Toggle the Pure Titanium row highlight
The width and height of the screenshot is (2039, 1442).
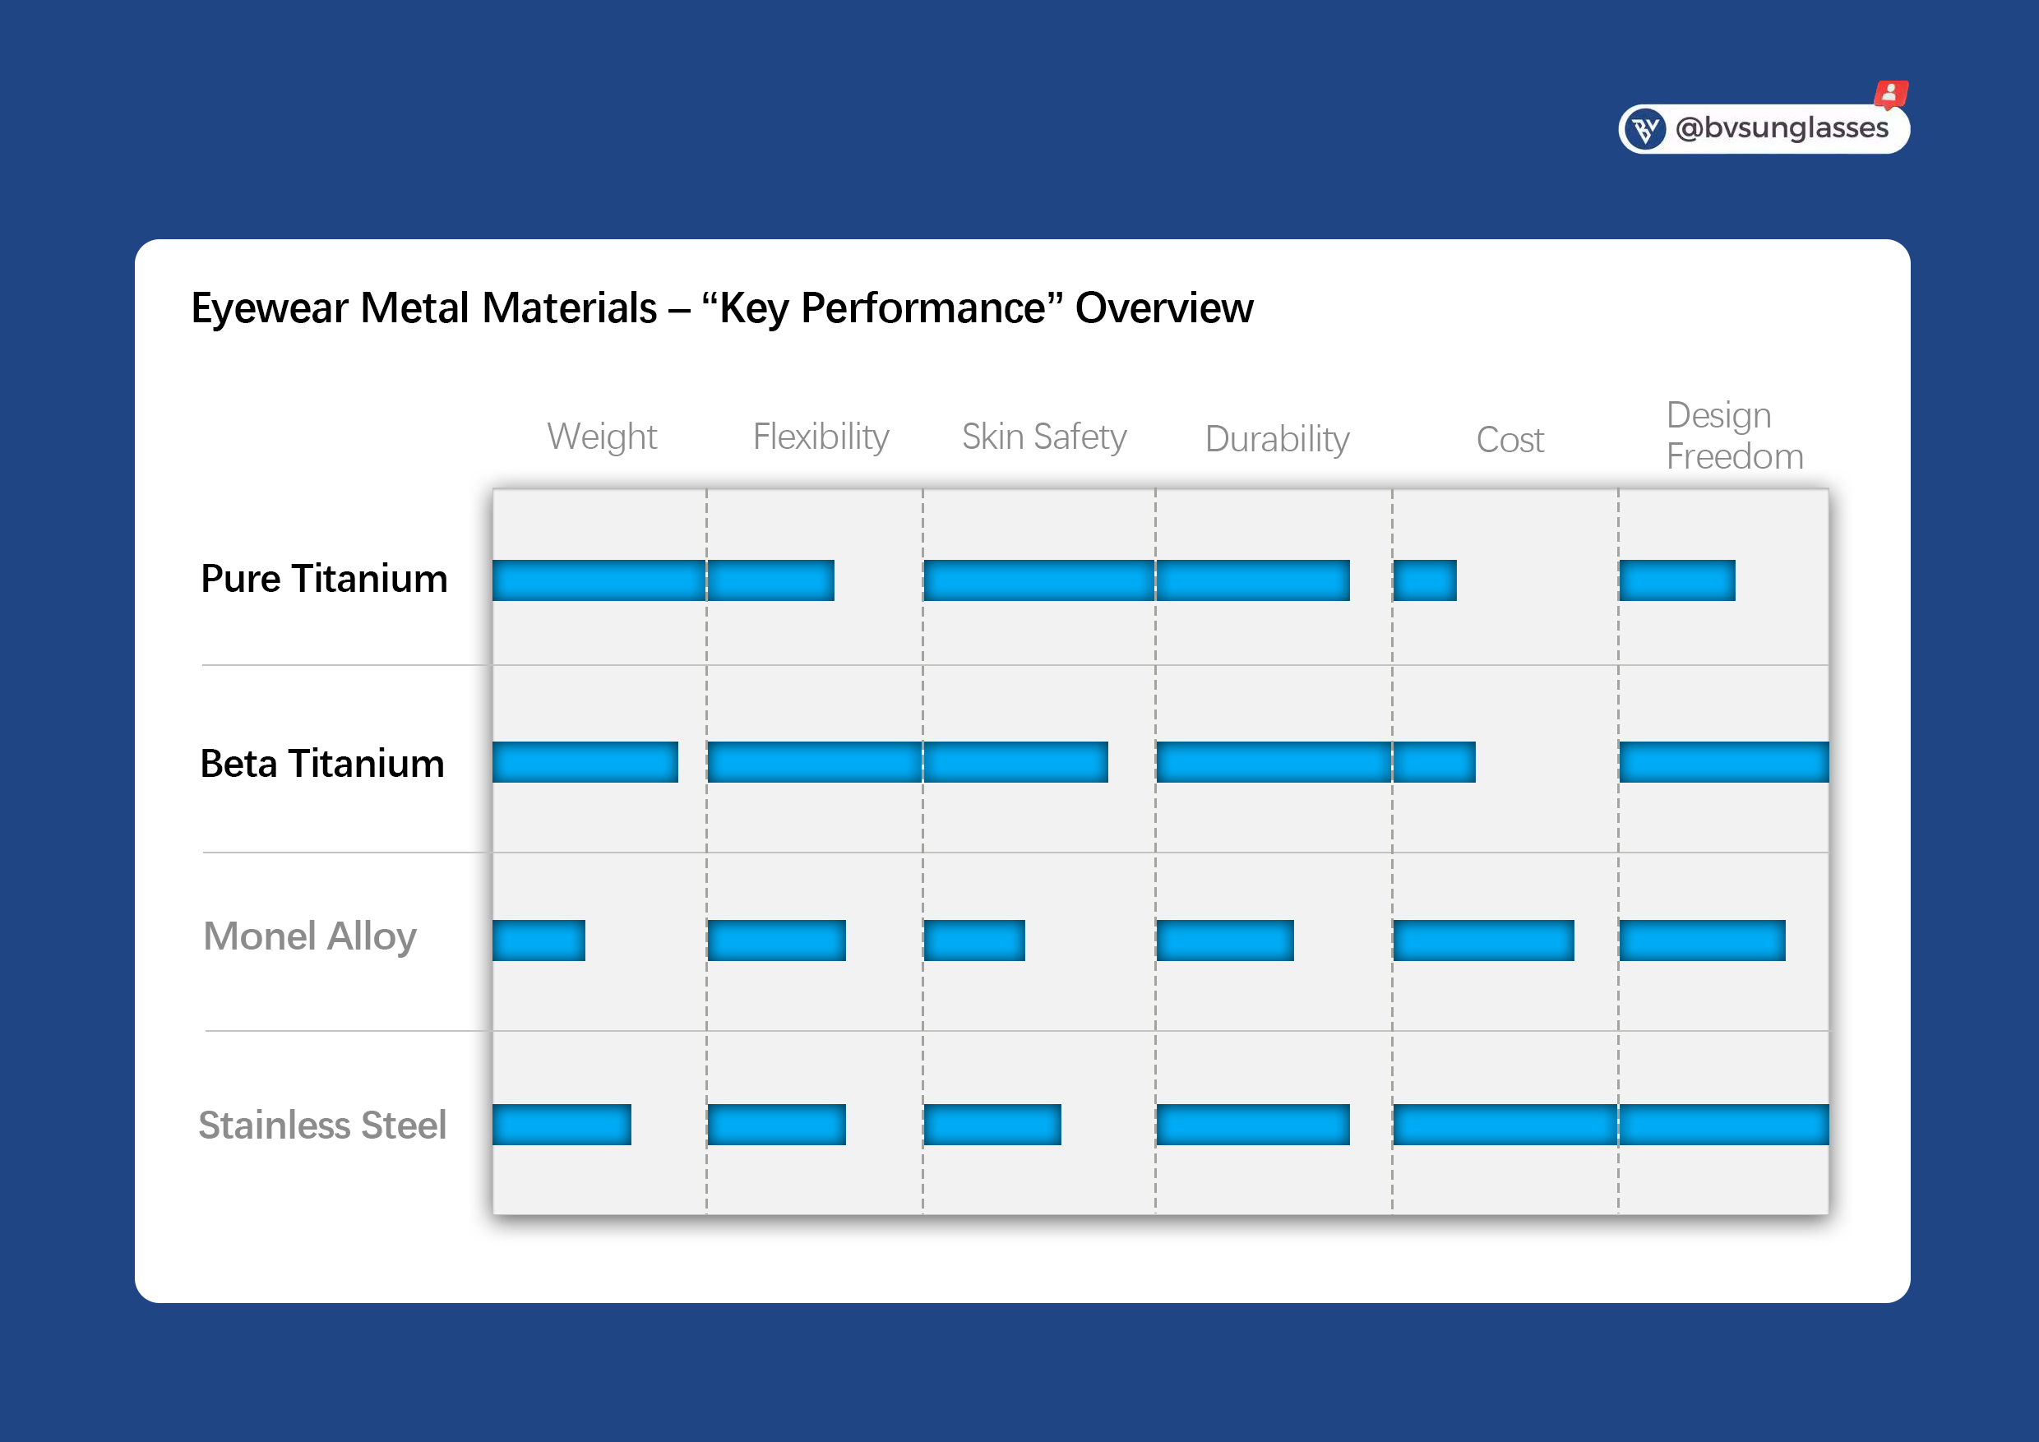click(323, 577)
